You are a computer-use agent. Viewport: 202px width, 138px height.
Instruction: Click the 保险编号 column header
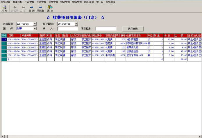coord(98,35)
